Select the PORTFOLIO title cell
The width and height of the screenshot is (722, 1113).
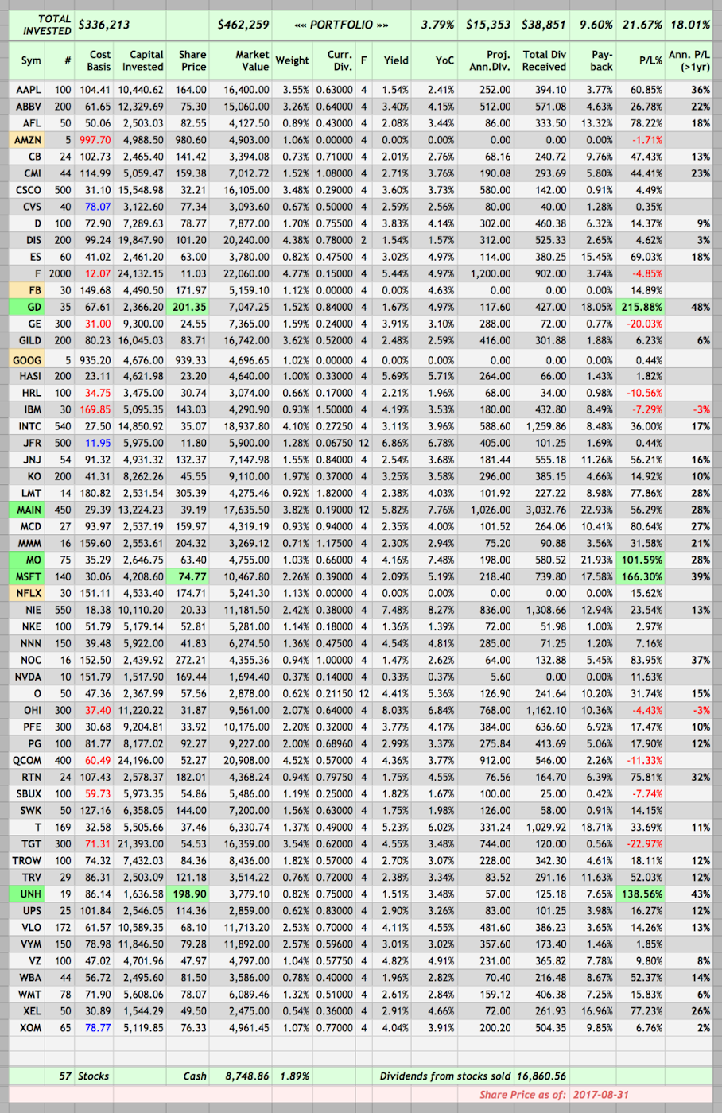coord(342,25)
